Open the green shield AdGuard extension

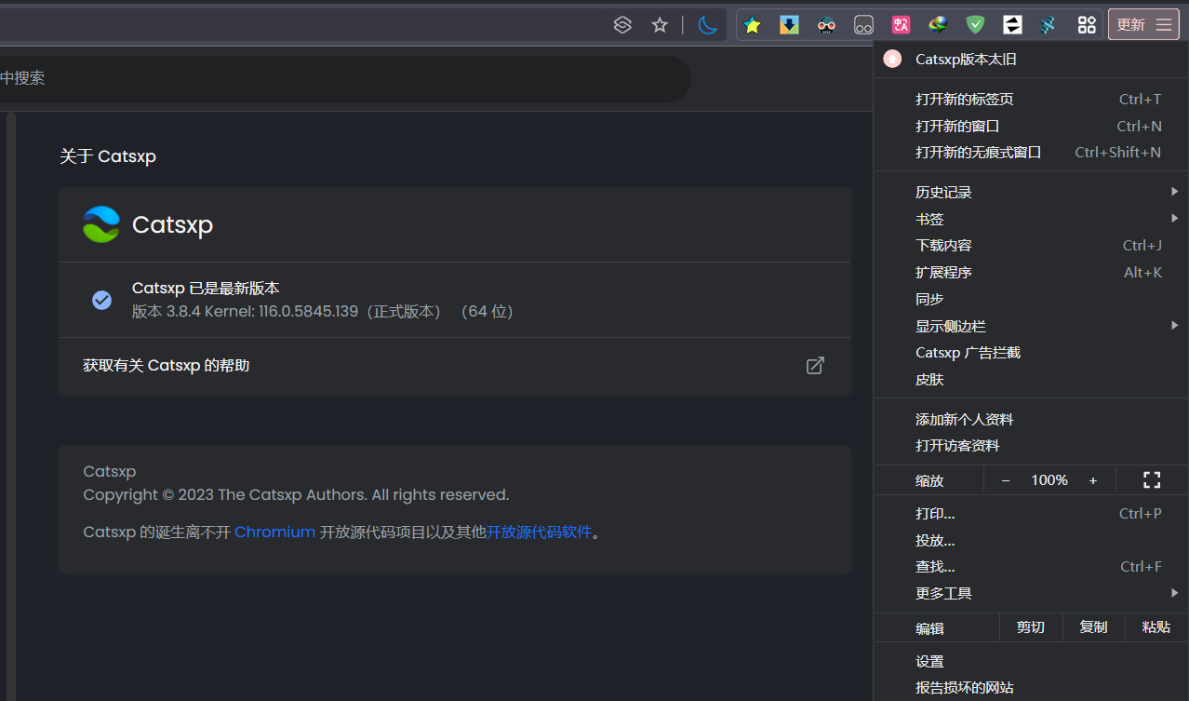coord(975,25)
